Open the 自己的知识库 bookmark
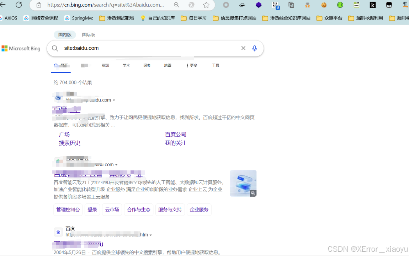Image resolution: width=409 pixels, height=256 pixels. point(158,18)
